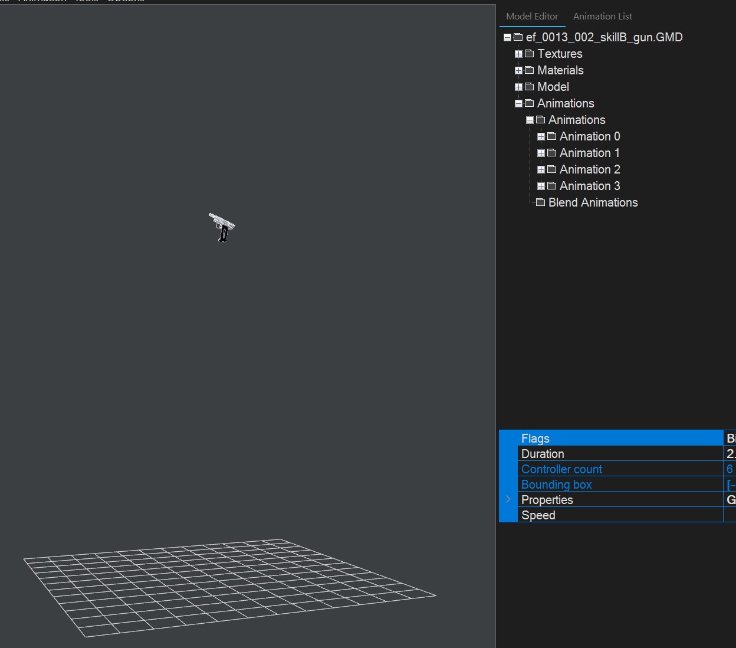Expand the Model node

(x=518, y=87)
